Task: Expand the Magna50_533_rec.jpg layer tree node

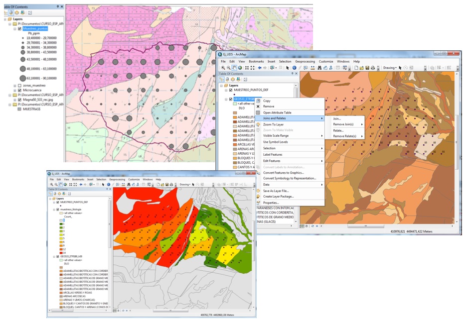Action: (15, 100)
